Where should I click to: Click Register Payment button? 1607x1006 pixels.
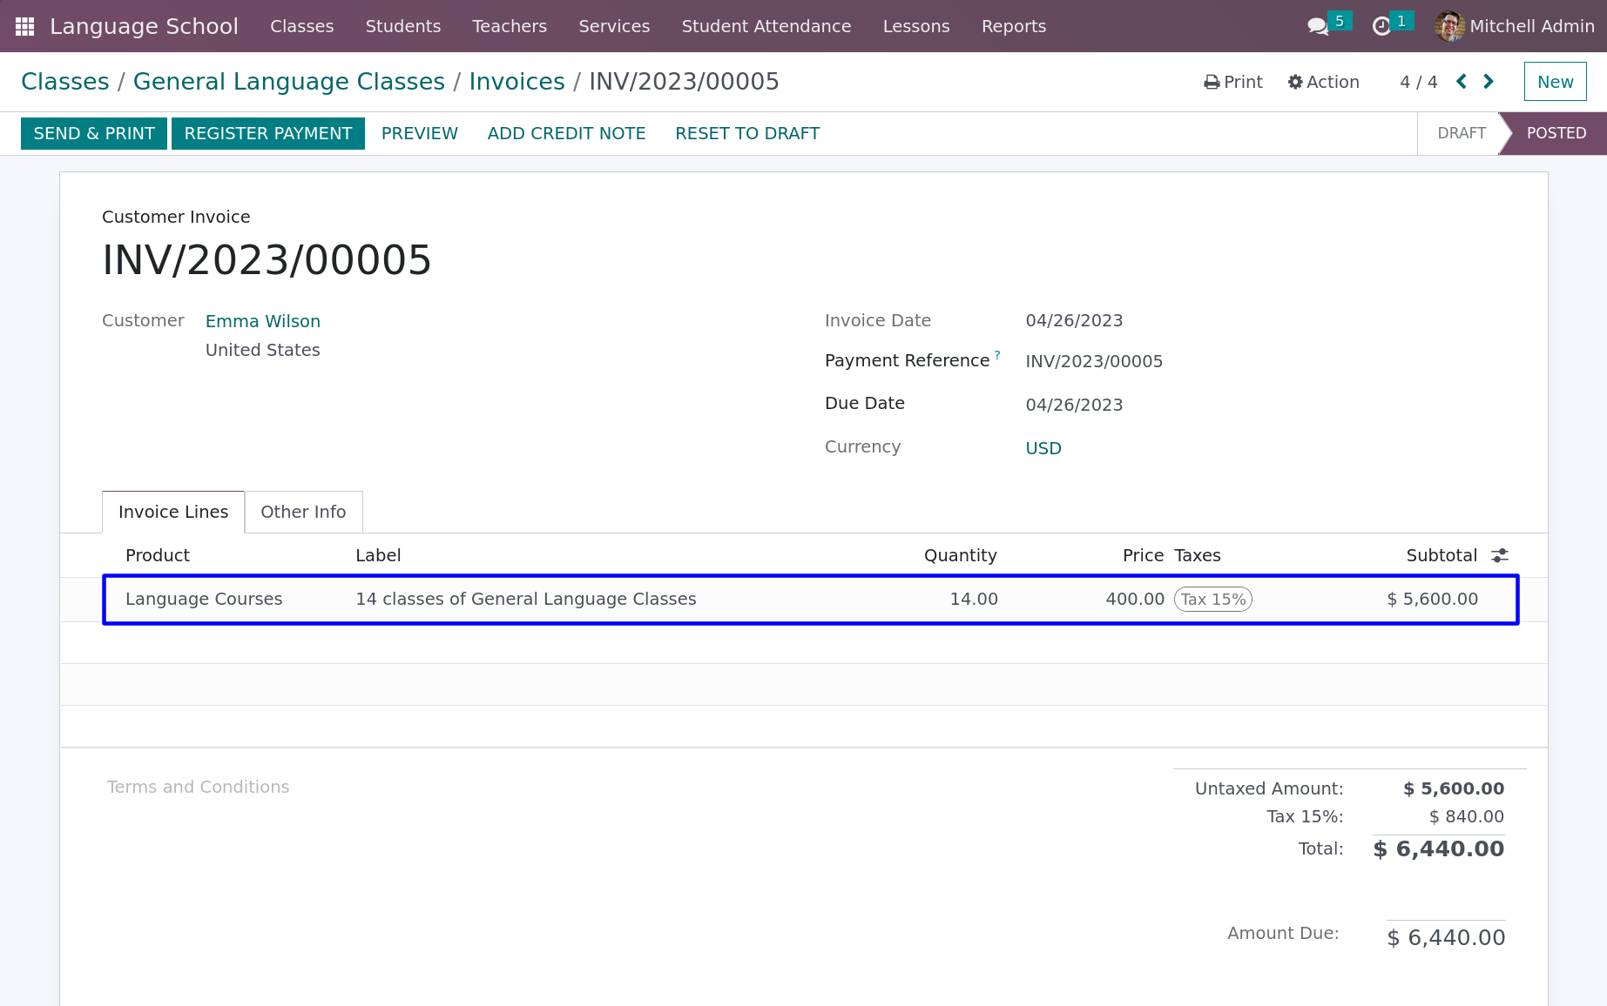[268, 133]
